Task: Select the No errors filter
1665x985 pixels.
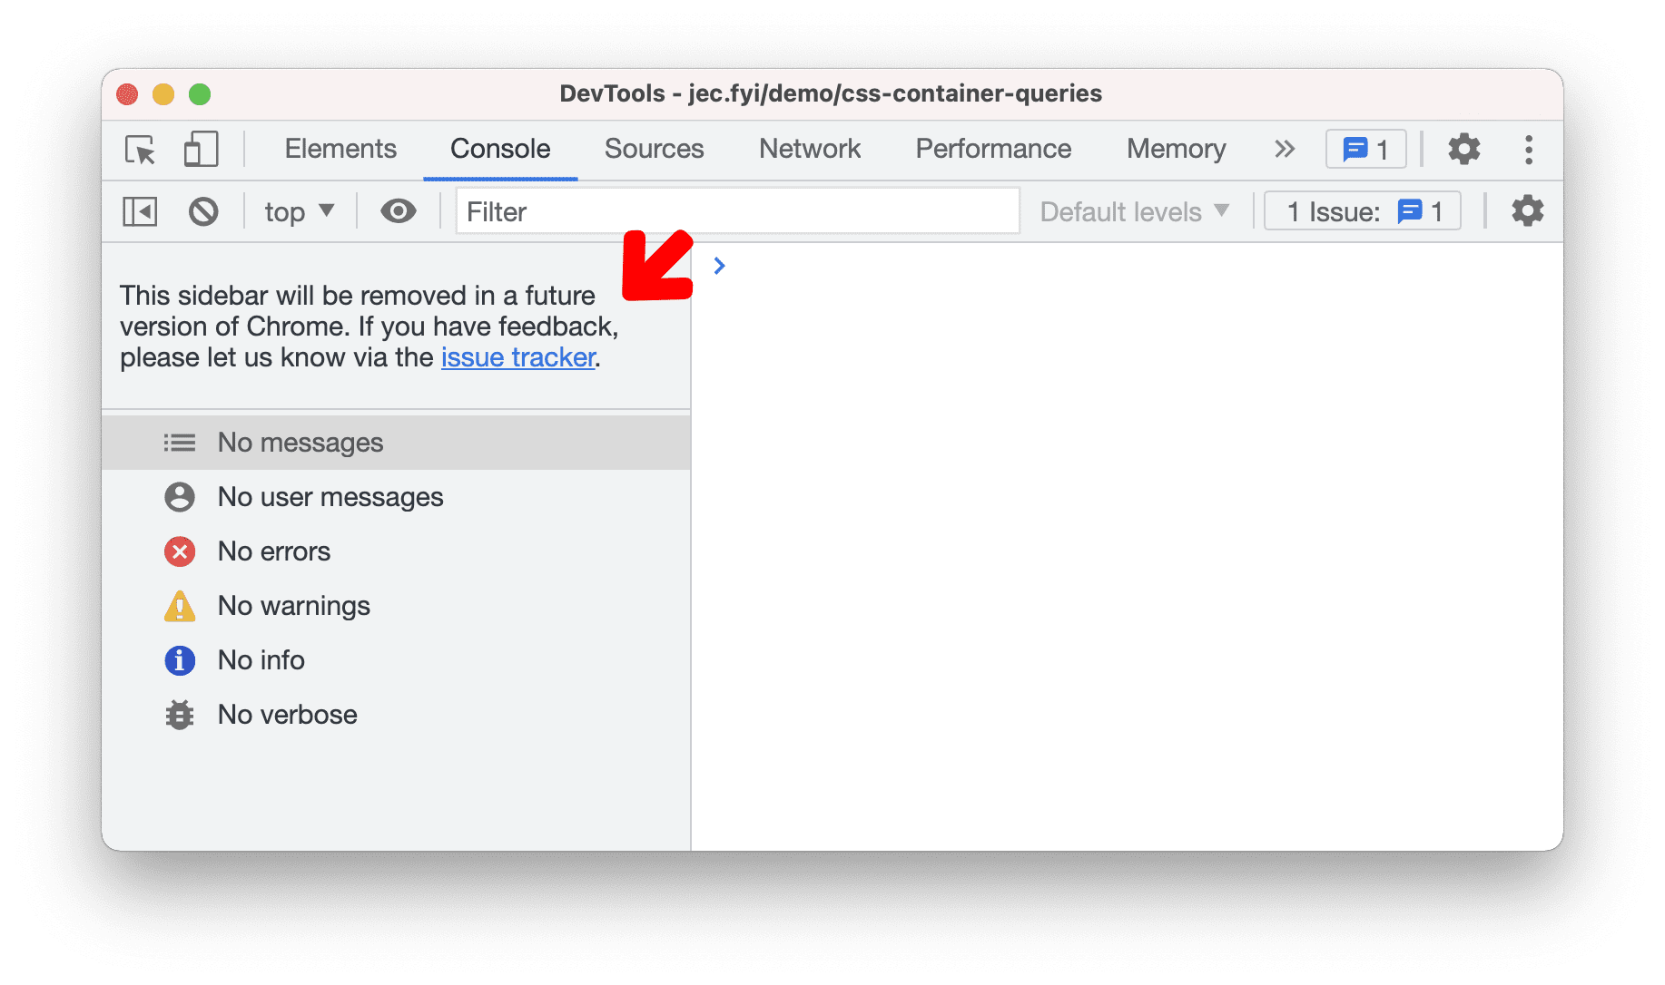Action: pyautogui.click(x=274, y=551)
